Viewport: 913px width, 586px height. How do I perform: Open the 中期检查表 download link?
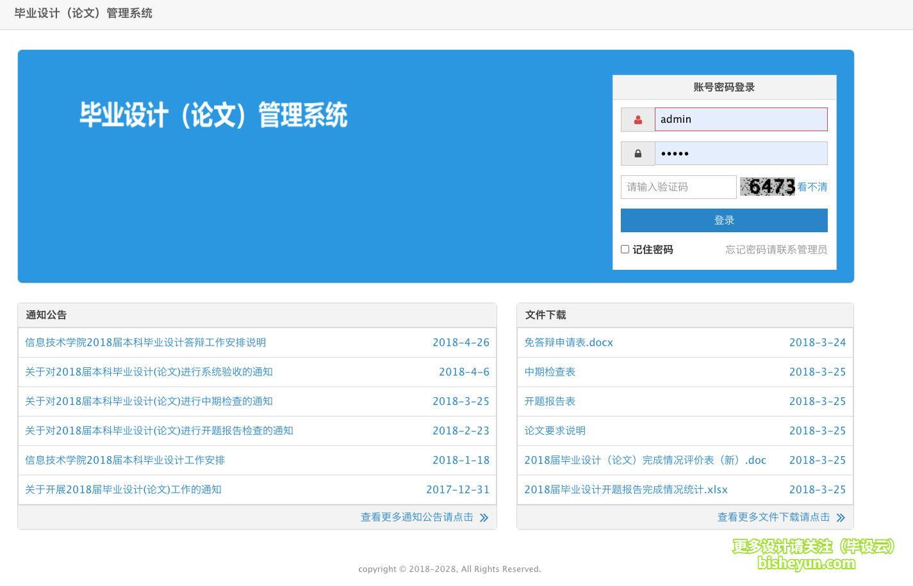click(550, 372)
